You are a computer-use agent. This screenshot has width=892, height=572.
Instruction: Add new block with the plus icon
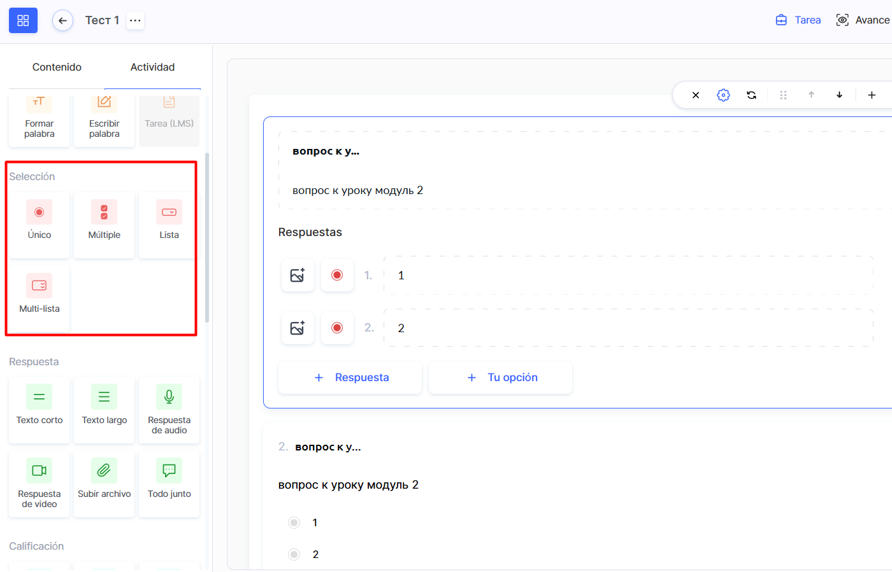pyautogui.click(x=872, y=95)
